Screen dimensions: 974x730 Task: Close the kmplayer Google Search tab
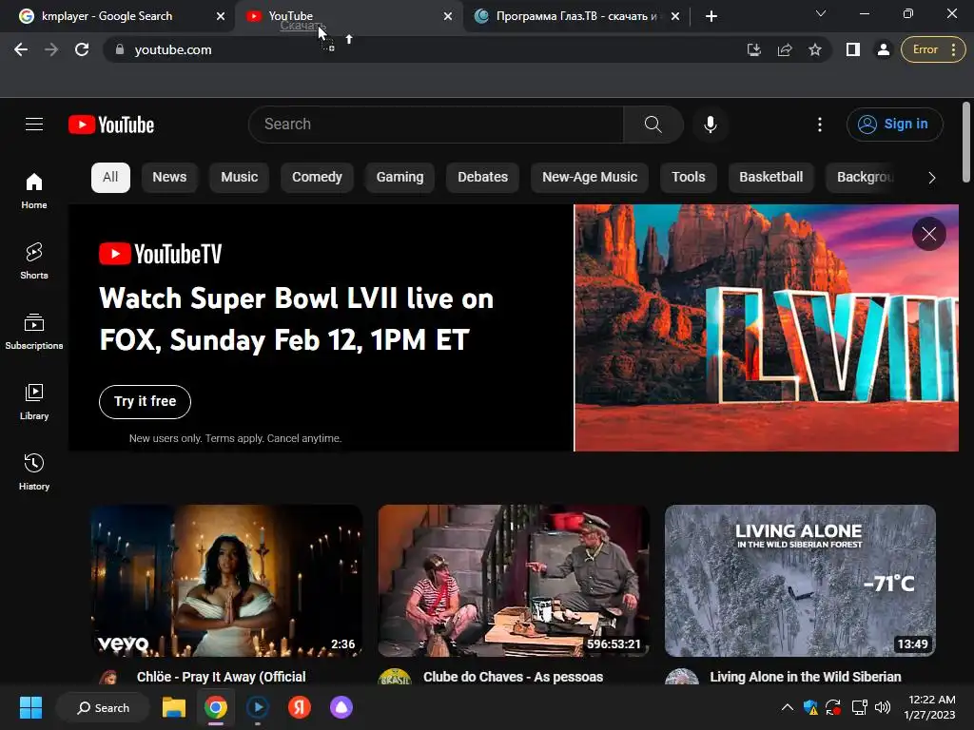tap(221, 16)
